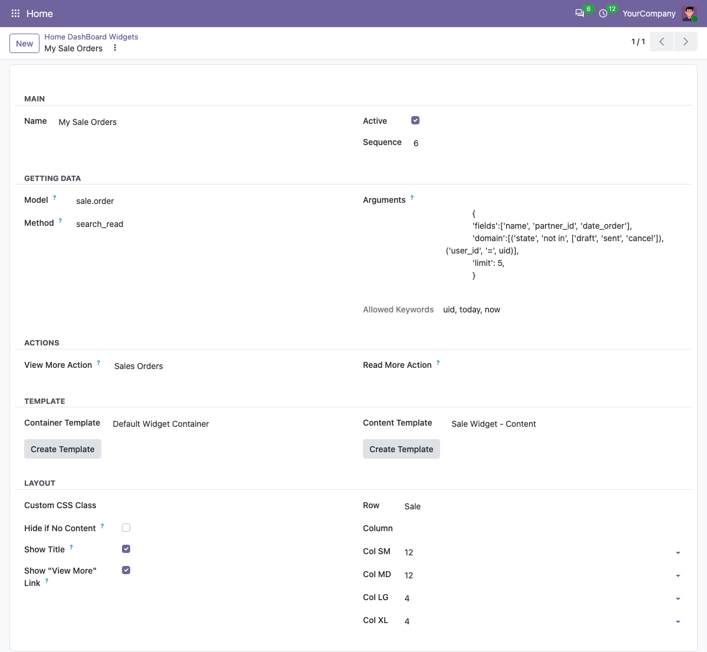Click the 1 / 1 pager counter
The width and height of the screenshot is (707, 652).
click(638, 42)
